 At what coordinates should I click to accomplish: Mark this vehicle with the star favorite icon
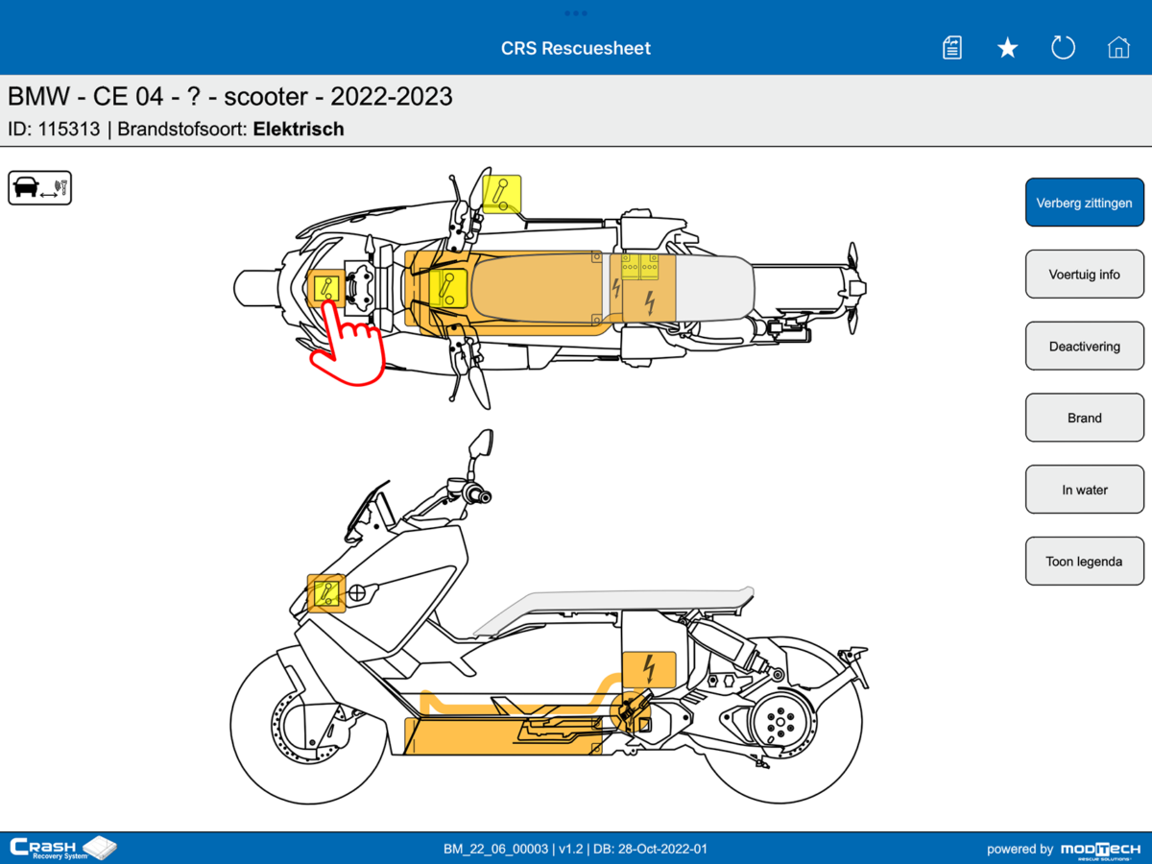(x=1007, y=46)
